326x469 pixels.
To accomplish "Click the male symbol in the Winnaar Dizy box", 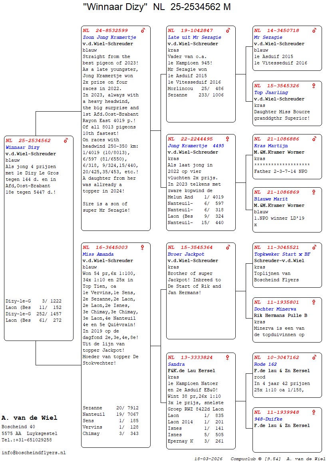I will [x=66, y=140].
